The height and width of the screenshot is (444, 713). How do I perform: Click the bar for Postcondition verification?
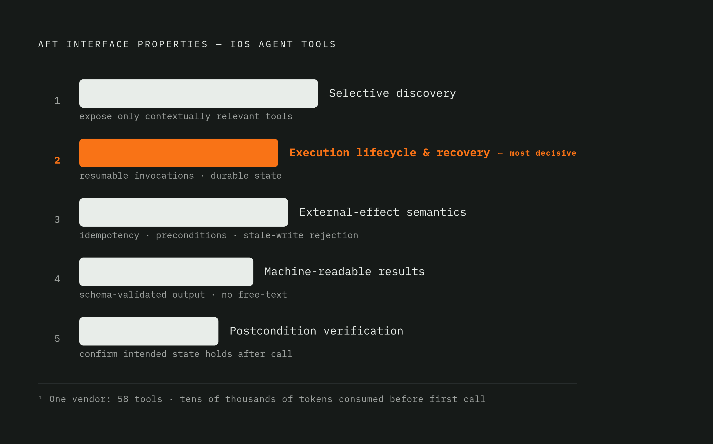point(149,331)
